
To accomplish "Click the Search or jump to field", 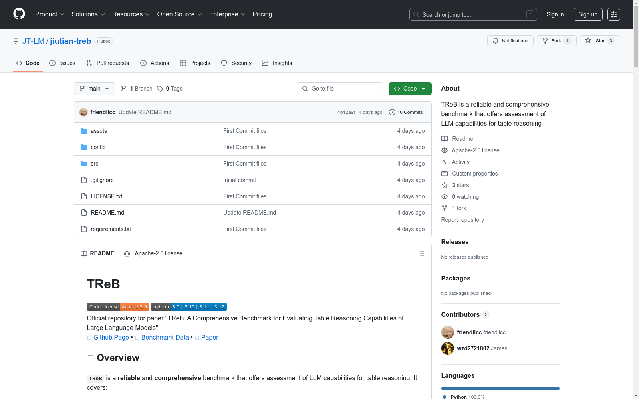I will point(473,14).
